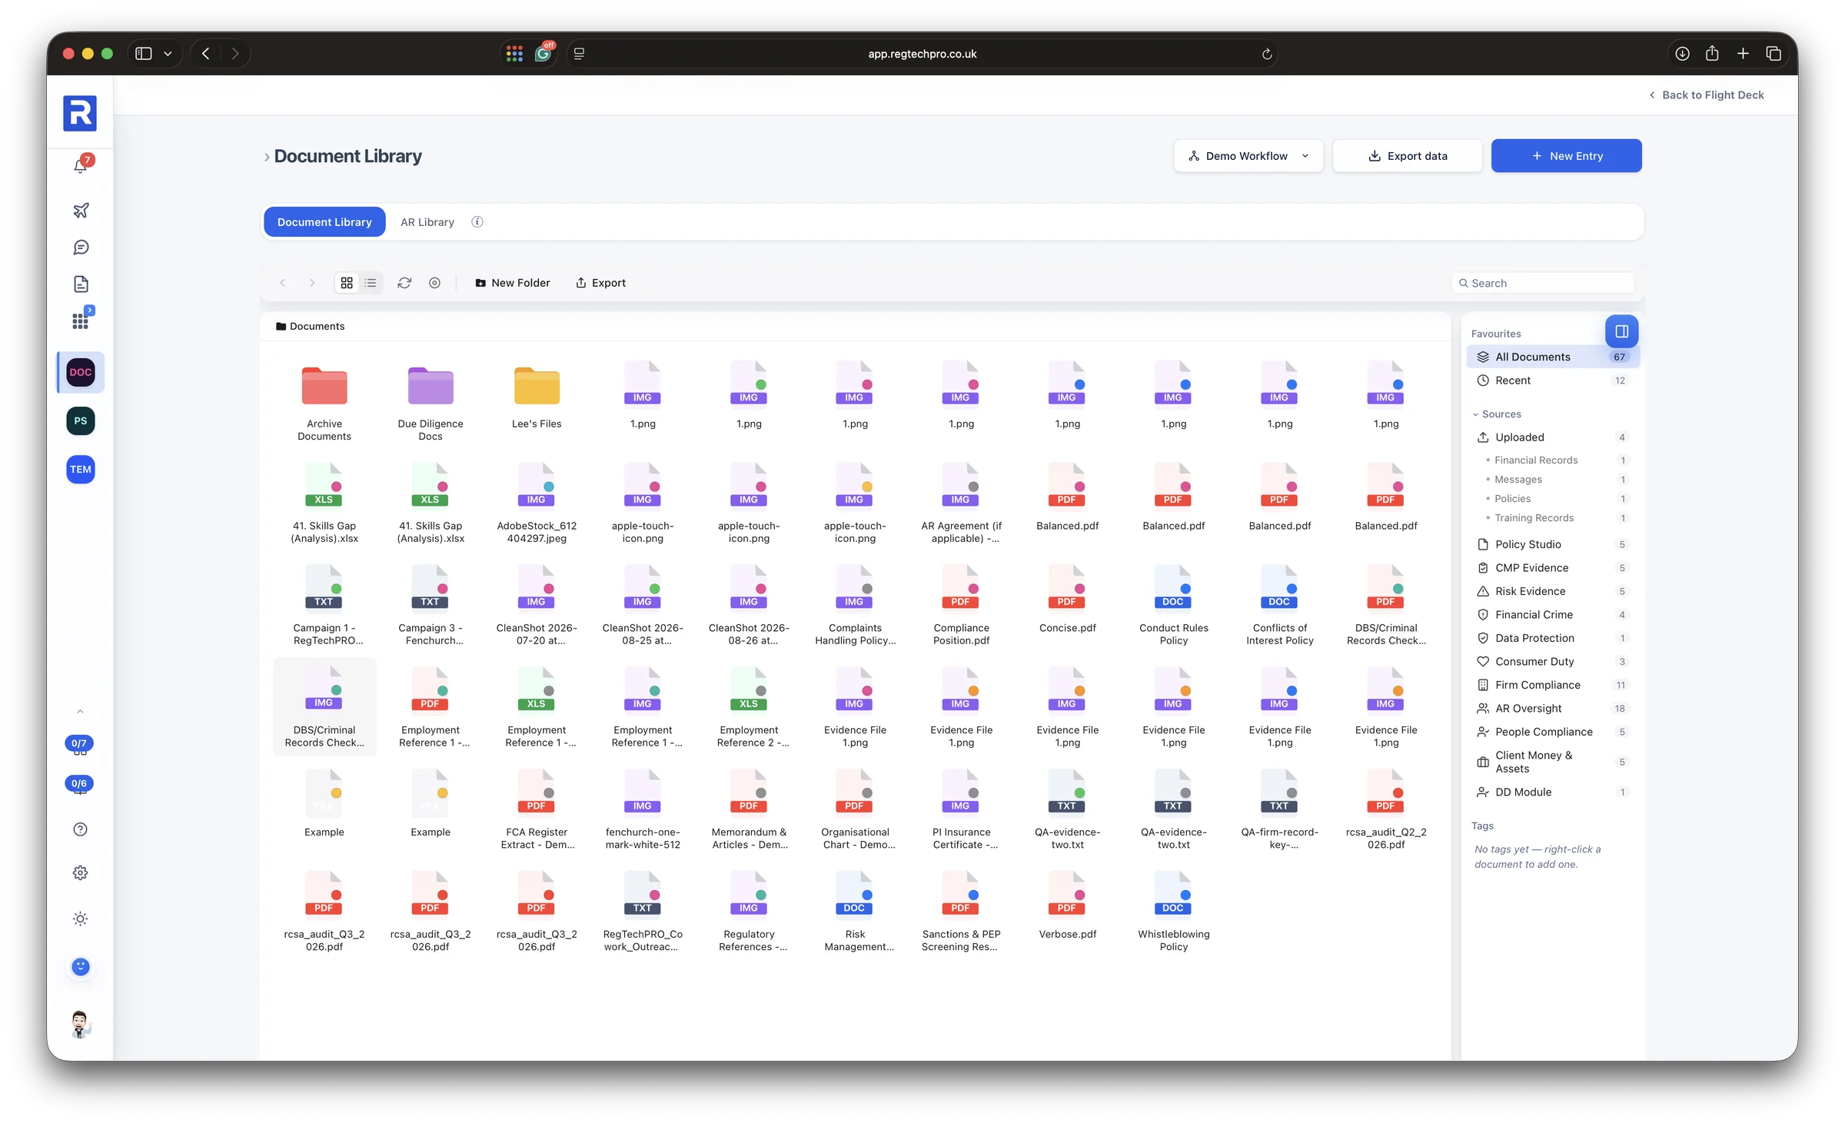Select the Document Library tab

(324, 221)
